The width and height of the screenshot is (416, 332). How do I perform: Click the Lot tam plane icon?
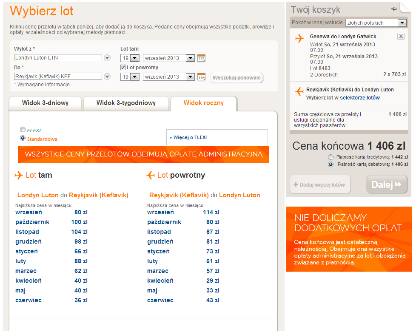click(19, 175)
